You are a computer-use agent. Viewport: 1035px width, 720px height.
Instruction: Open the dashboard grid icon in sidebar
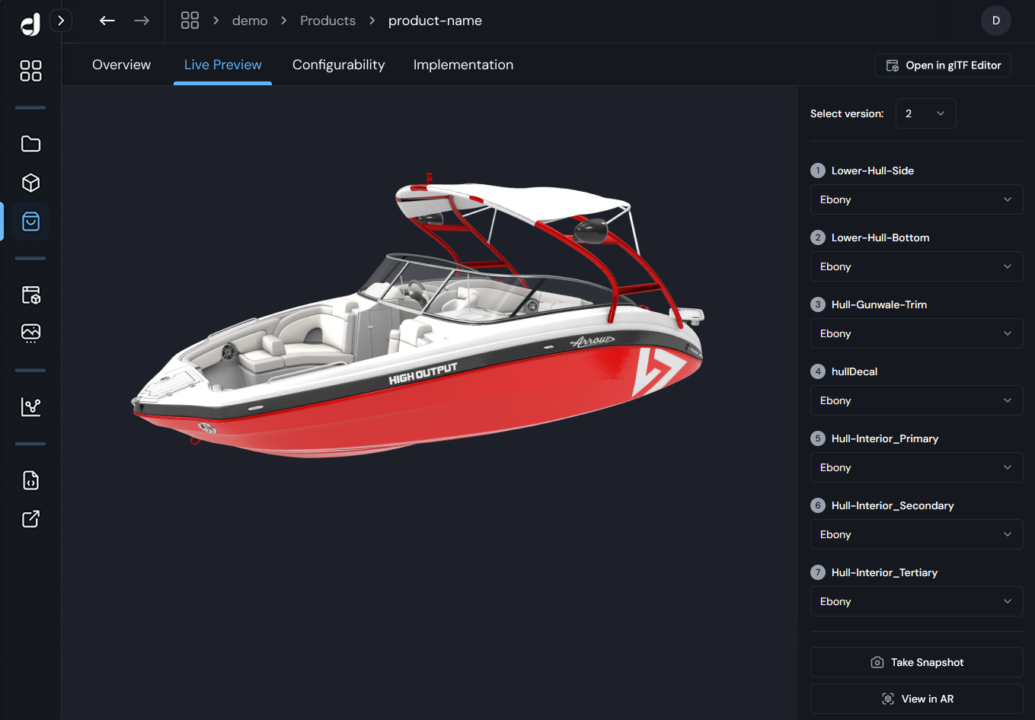(x=30, y=71)
